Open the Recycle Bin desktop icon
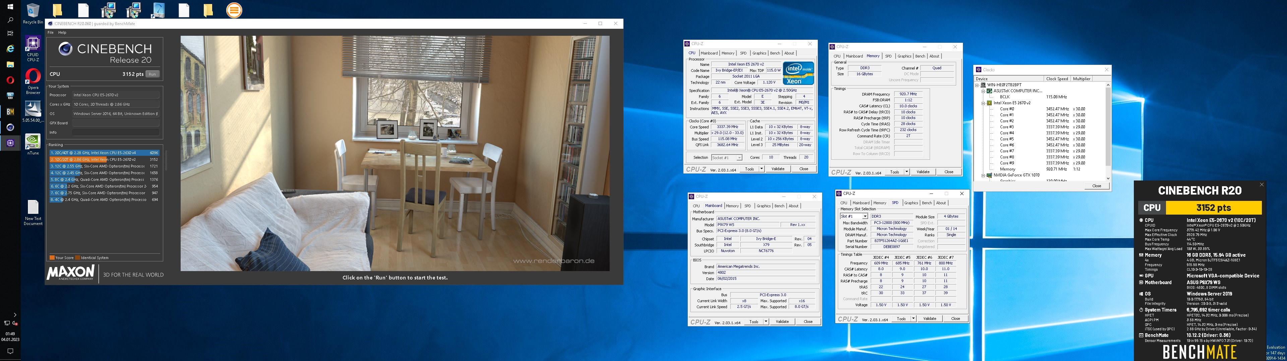The width and height of the screenshot is (1287, 361). tap(33, 13)
